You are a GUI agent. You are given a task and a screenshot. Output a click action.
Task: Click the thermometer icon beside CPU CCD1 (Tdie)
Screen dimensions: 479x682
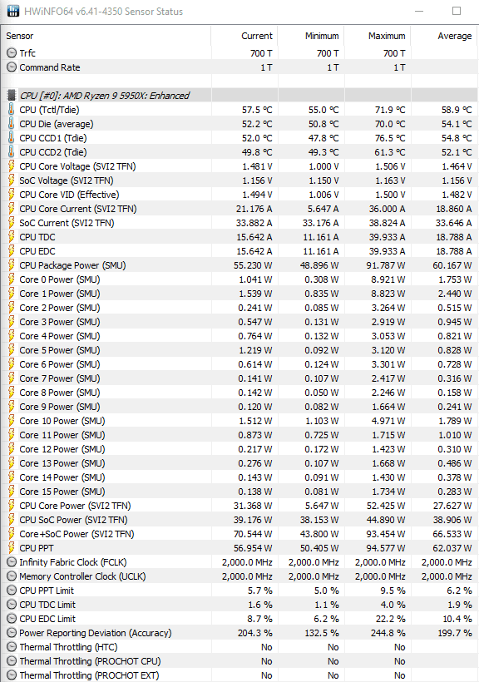pyautogui.click(x=12, y=138)
